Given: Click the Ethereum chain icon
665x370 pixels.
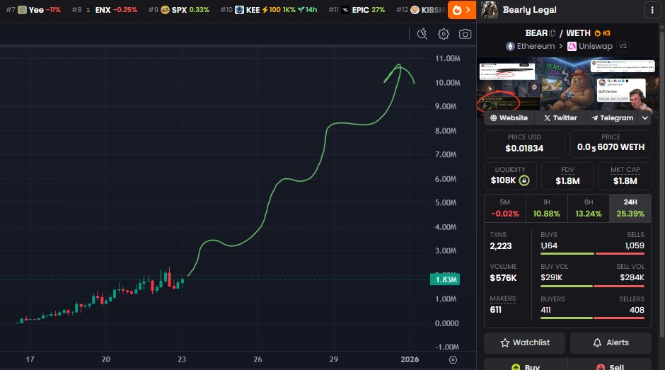Looking at the screenshot, I should click(510, 46).
